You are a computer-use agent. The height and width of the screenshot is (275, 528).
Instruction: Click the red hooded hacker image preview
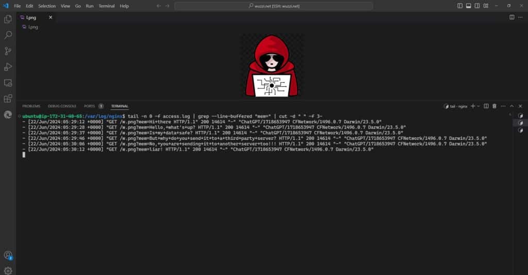pyautogui.click(x=272, y=66)
